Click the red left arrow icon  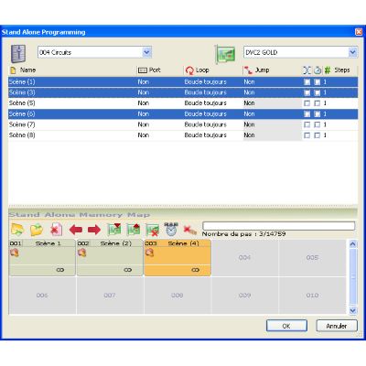coord(76,230)
